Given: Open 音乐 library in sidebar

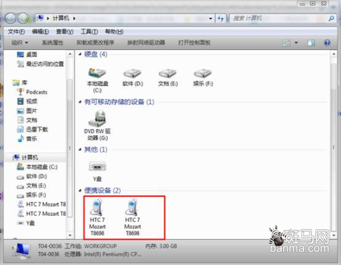Looking at the screenshot, I should [27, 139].
